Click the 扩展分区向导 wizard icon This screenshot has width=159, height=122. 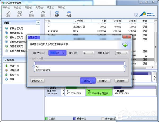click(7, 28)
